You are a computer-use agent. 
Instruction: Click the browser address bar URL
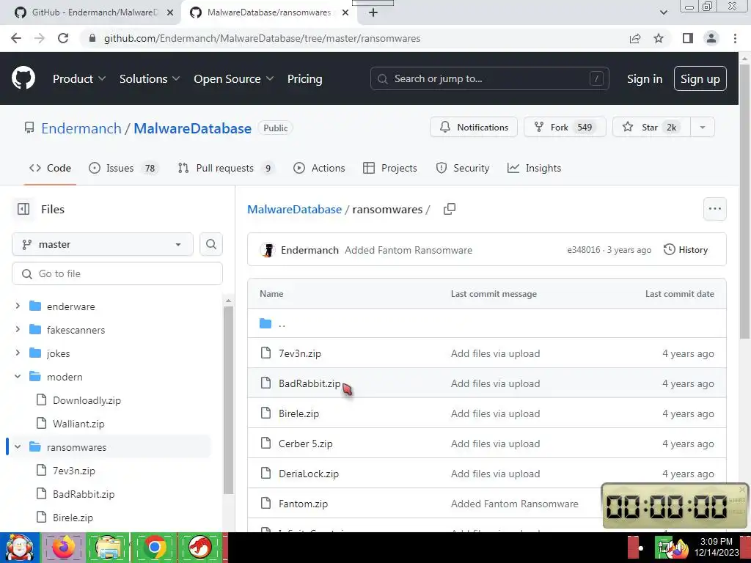coord(262,38)
